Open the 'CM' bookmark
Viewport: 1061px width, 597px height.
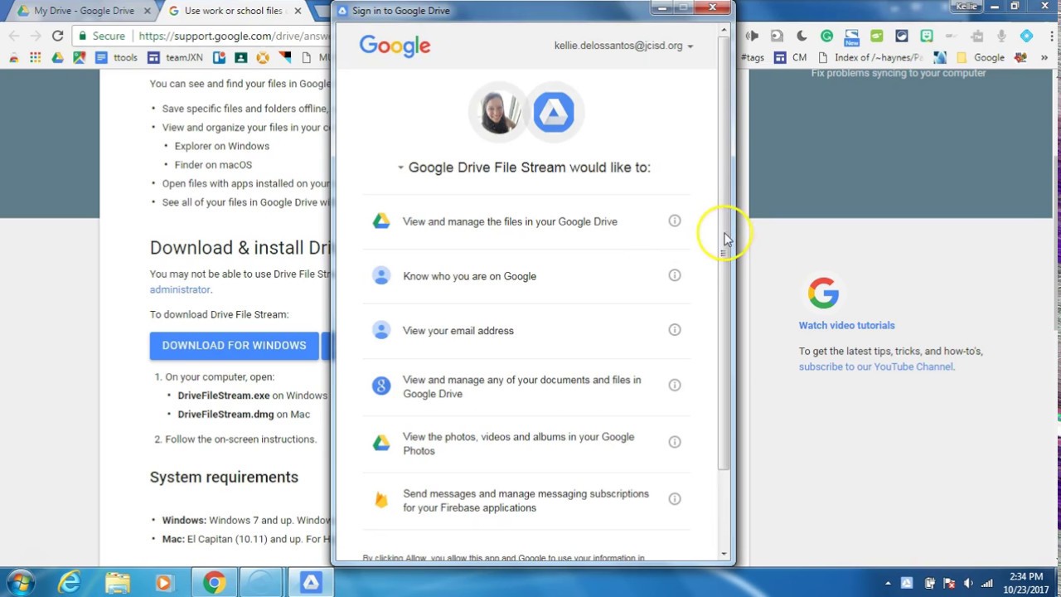click(x=791, y=57)
